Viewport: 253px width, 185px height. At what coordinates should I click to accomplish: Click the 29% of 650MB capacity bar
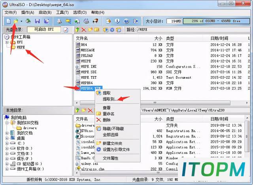216,21
